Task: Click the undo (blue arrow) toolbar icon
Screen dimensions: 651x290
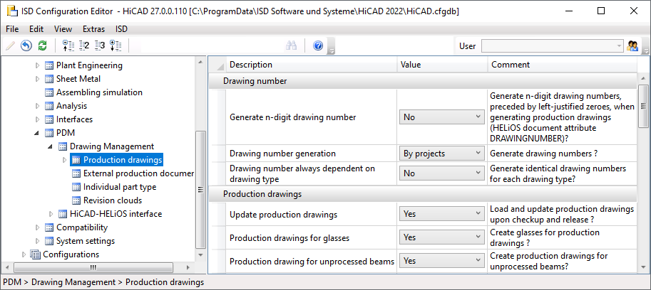Action: click(26, 45)
